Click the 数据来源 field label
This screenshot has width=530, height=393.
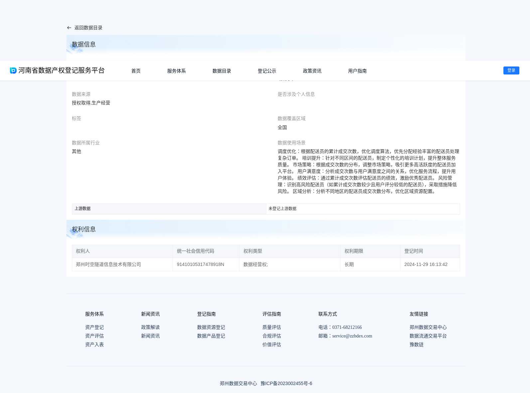pos(81,94)
